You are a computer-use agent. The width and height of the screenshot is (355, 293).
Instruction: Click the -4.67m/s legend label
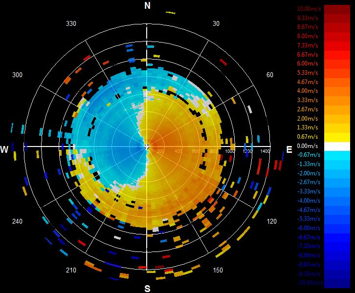(309, 210)
